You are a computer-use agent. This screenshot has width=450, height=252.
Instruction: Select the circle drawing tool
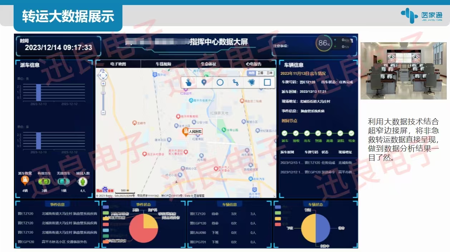(220, 82)
